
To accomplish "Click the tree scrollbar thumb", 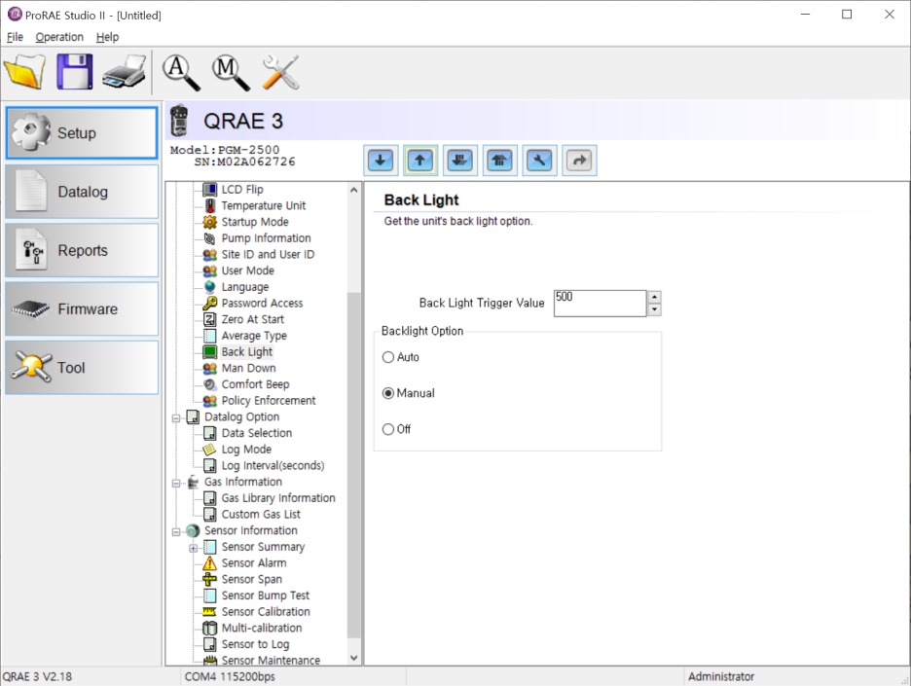I will pyautogui.click(x=354, y=465).
